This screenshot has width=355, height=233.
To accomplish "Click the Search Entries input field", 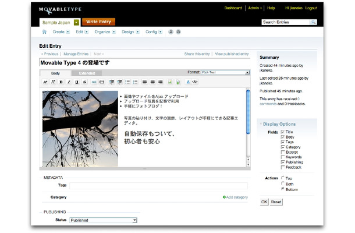I will pos(286,22).
